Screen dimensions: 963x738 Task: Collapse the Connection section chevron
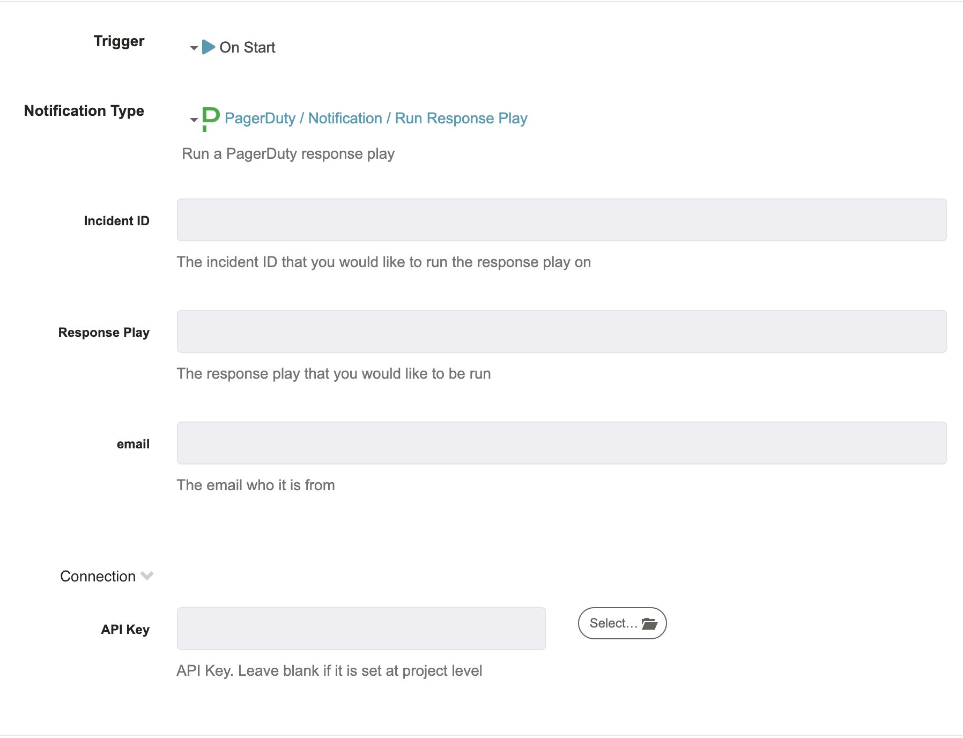click(x=147, y=576)
